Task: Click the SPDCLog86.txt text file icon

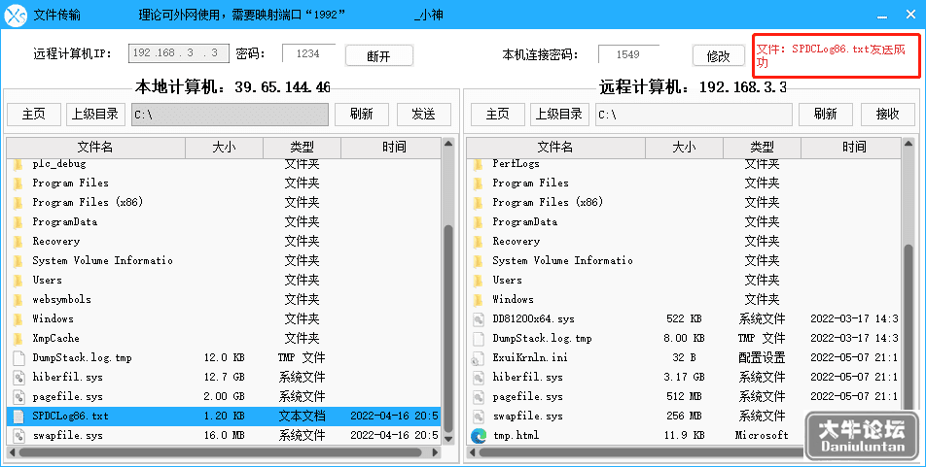Action: (18, 417)
